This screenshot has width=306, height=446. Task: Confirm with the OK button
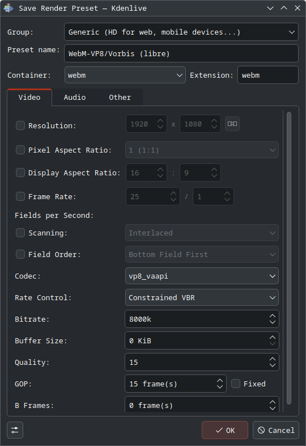point(225,430)
